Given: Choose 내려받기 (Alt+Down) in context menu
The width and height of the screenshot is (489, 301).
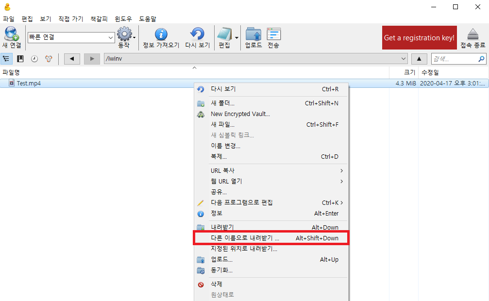Looking at the screenshot, I should point(271,227).
